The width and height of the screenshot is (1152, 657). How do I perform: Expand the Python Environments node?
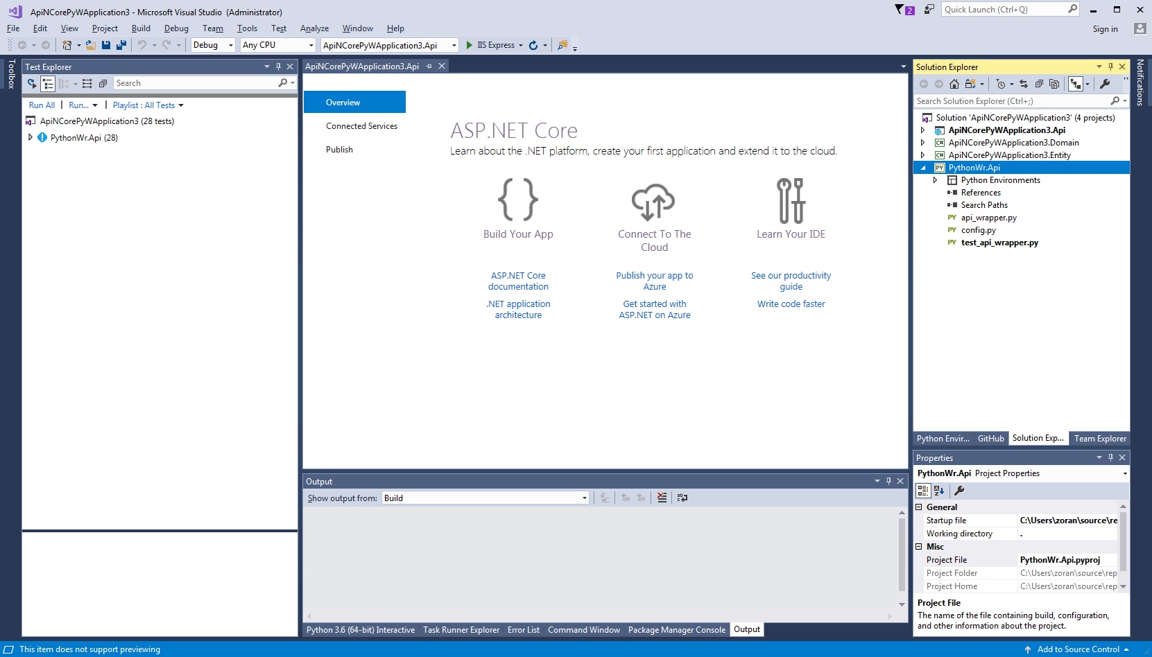click(936, 179)
